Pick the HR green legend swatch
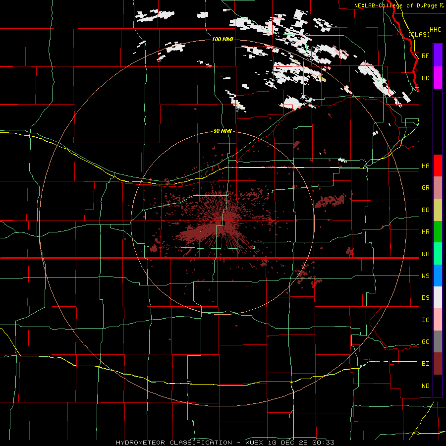 (438, 231)
